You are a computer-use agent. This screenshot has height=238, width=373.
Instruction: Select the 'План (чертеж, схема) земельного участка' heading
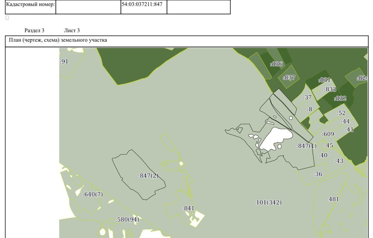(58, 40)
